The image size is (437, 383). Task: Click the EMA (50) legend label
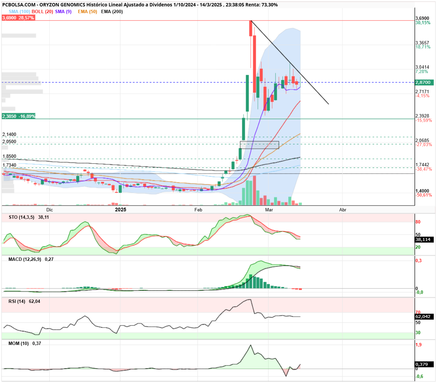tap(88, 11)
